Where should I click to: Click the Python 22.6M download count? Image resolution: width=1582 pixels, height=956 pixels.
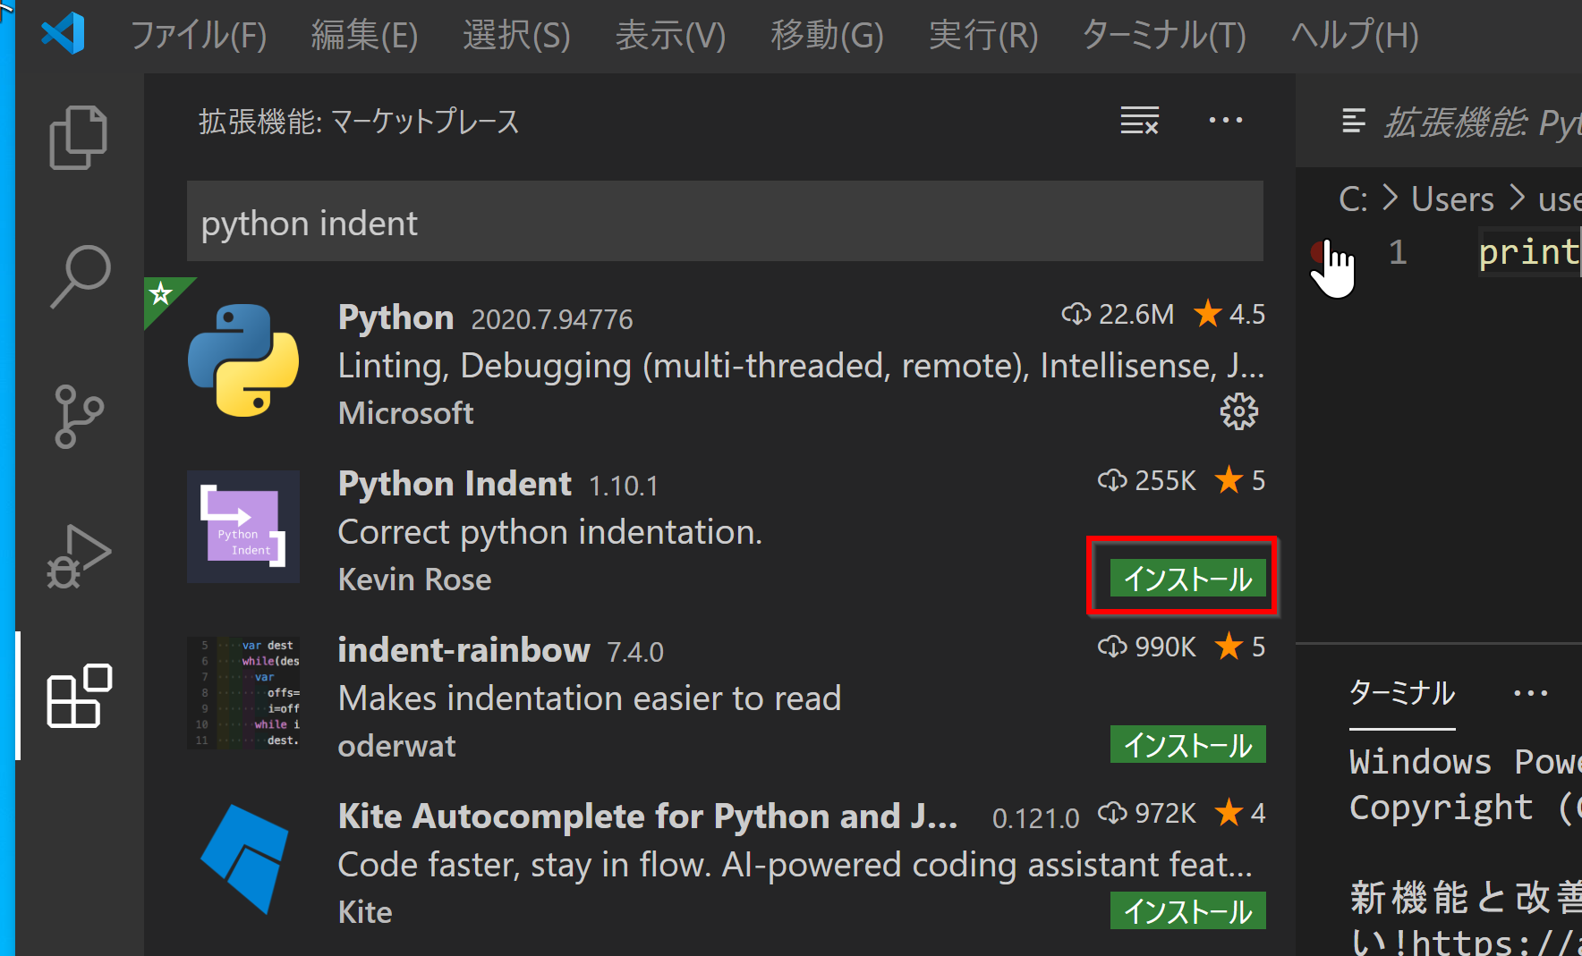click(x=1118, y=314)
